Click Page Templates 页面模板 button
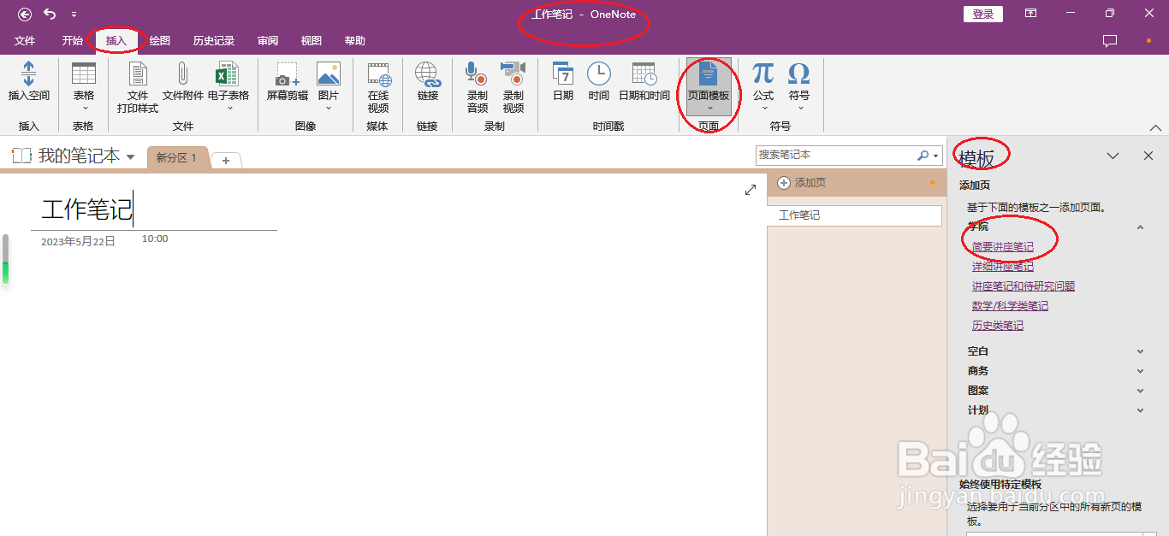The image size is (1169, 536). click(709, 86)
